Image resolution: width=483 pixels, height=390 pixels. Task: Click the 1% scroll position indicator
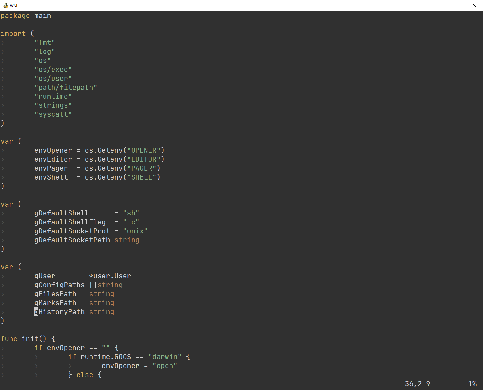point(473,384)
